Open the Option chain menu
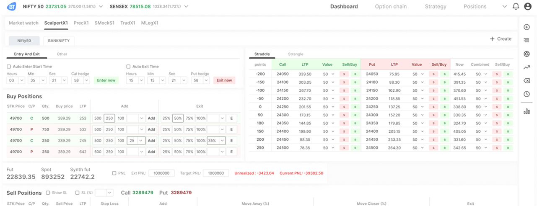This screenshot has height=206, width=537. 391,7
